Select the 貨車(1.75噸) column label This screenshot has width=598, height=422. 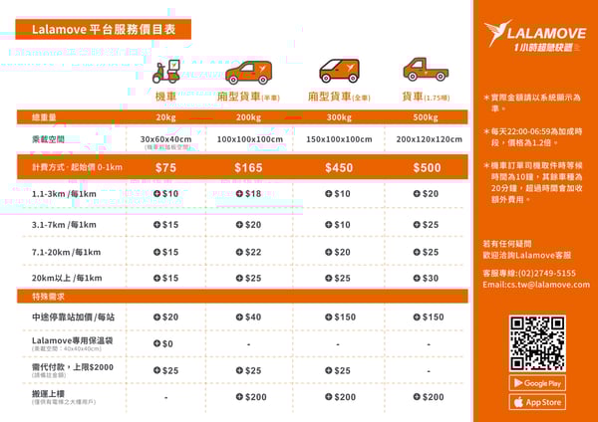click(426, 97)
